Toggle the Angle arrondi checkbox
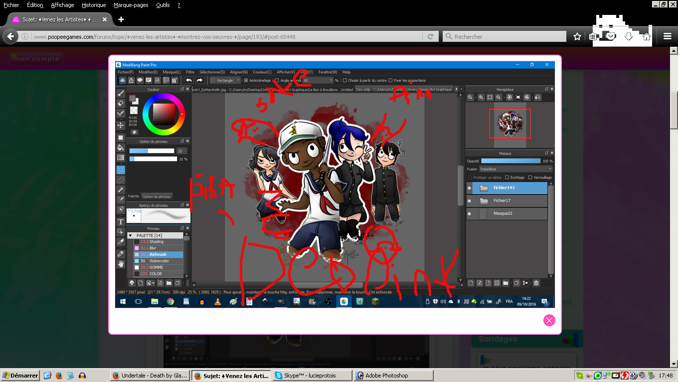 coord(277,80)
